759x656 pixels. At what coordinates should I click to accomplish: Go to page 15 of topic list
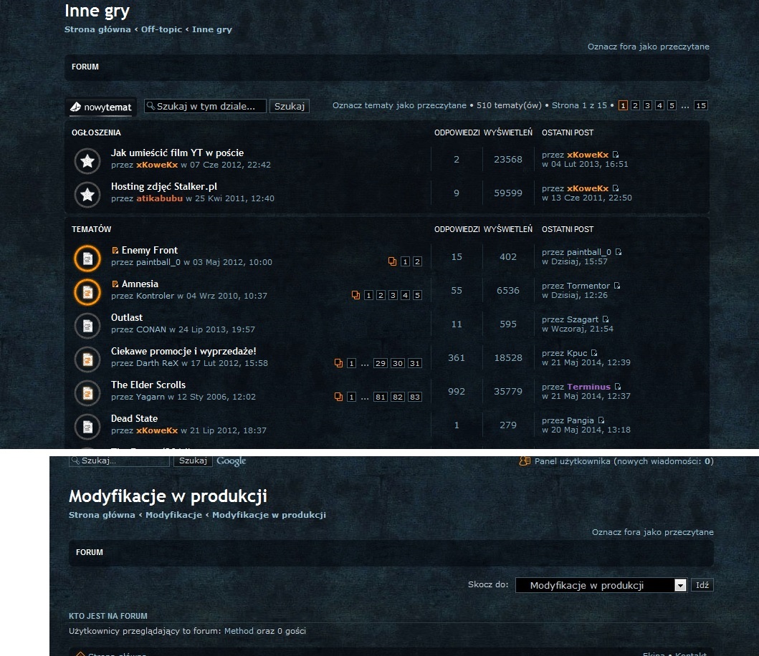pyautogui.click(x=700, y=105)
